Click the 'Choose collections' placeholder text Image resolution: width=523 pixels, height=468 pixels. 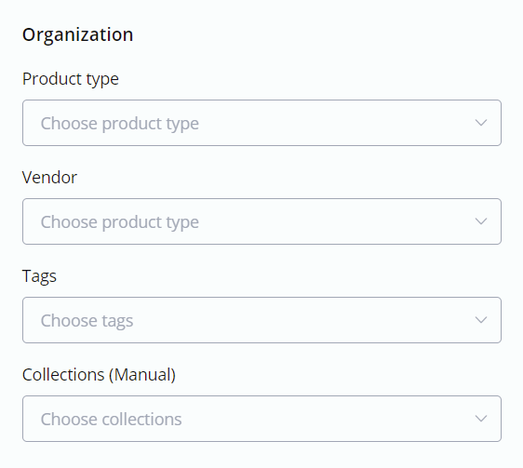coord(111,420)
